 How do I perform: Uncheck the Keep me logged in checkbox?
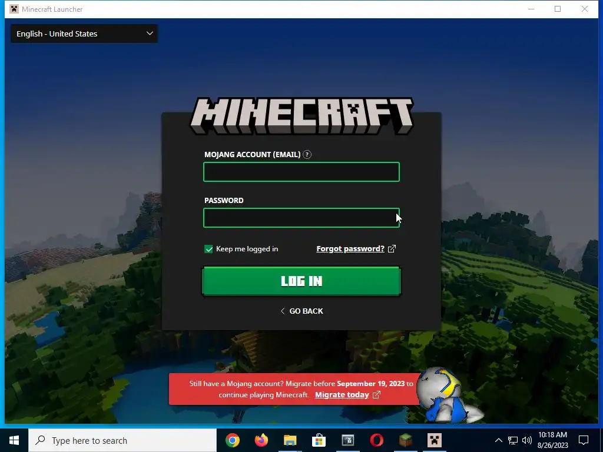(208, 249)
